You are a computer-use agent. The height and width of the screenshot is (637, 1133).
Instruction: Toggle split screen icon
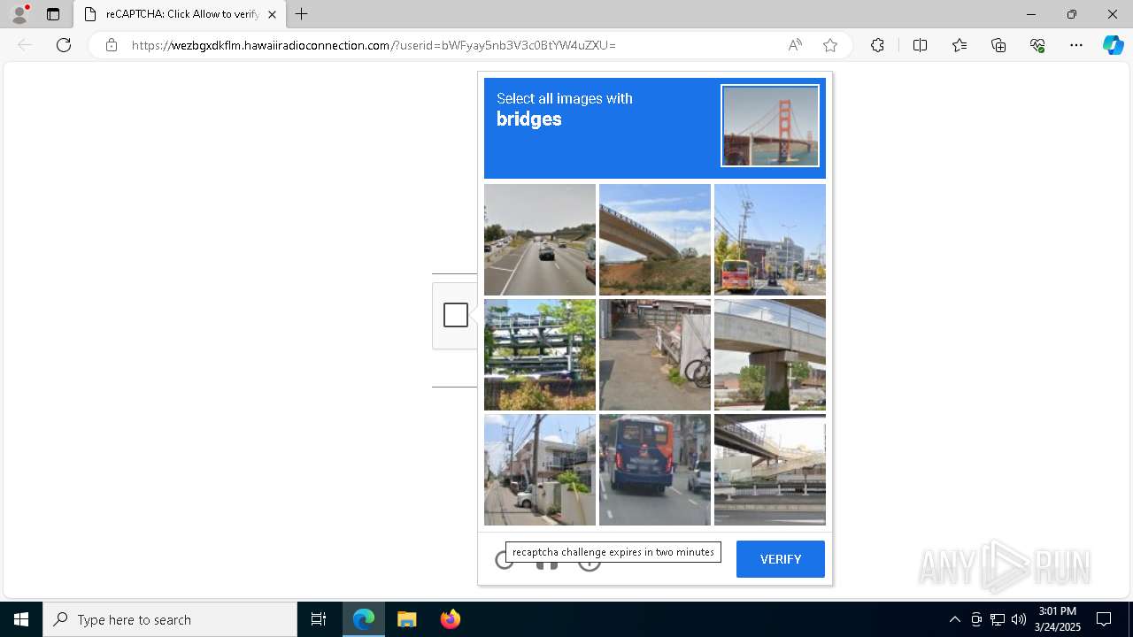click(920, 45)
